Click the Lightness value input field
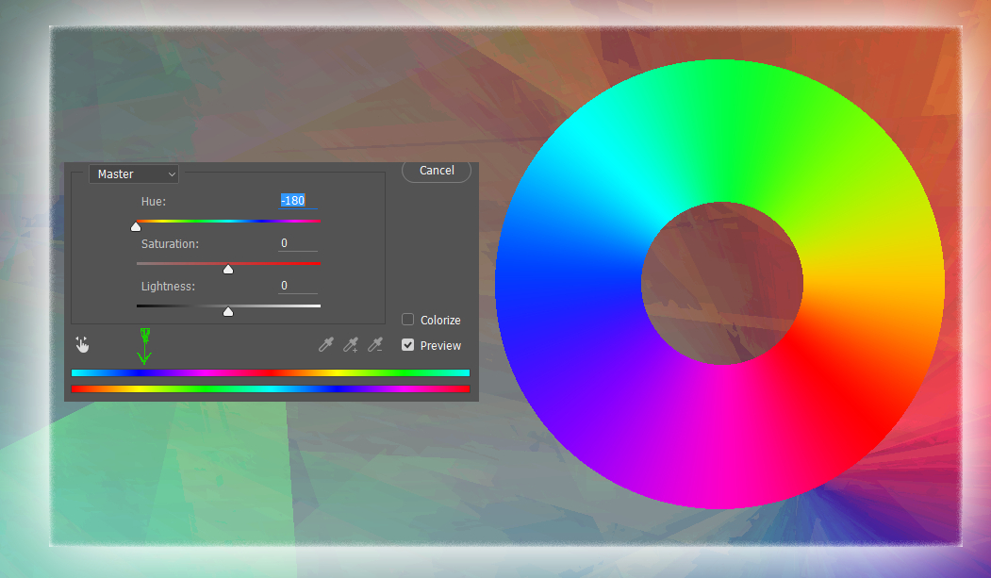 [298, 286]
